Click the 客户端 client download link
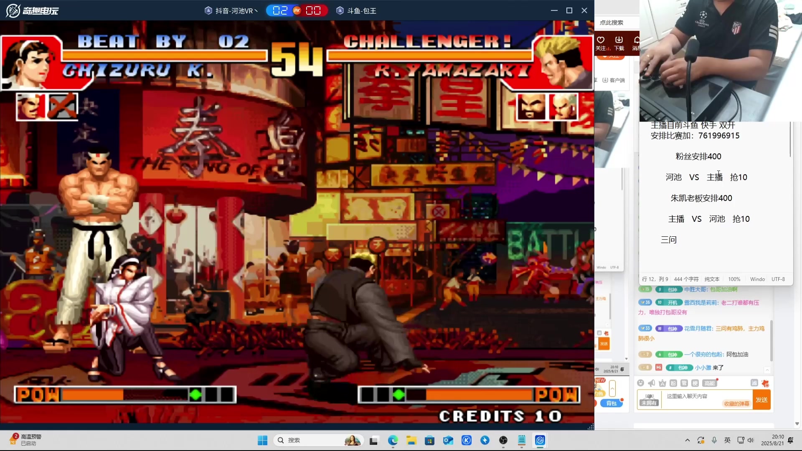This screenshot has width=802, height=451. 614,80
